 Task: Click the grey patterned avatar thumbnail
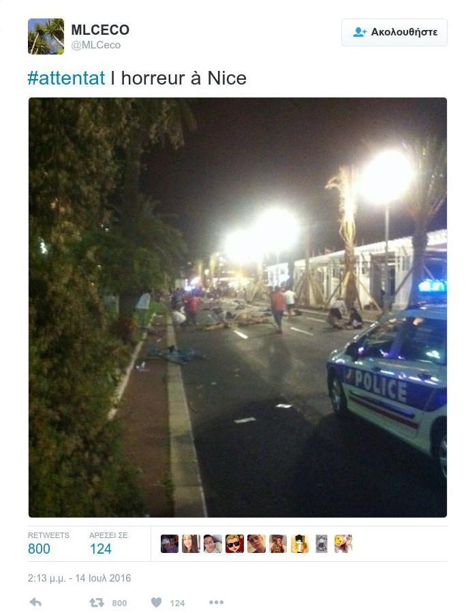pos(322,544)
